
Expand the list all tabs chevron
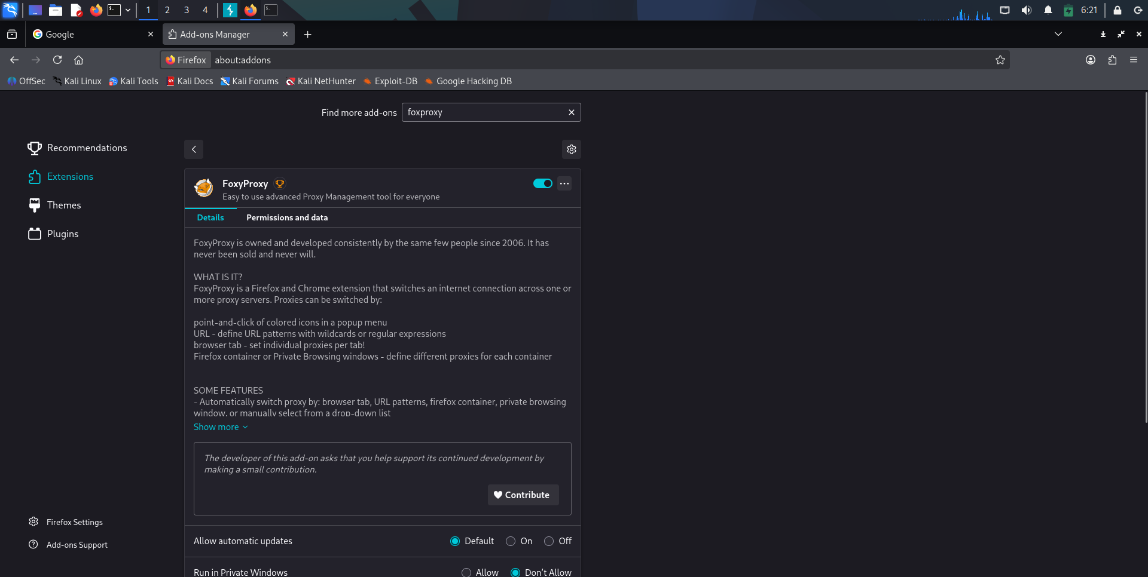pyautogui.click(x=1058, y=34)
